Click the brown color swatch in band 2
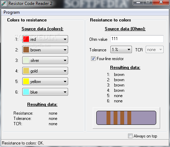Screen dimensions: 170x147 (x=26, y=50)
